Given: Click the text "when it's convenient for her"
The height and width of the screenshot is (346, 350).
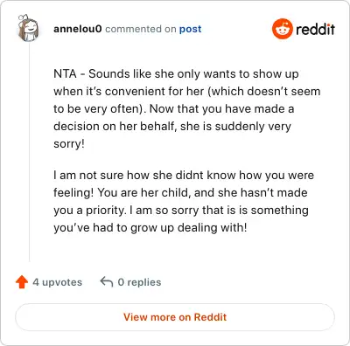Looking at the screenshot, I should point(129,92).
